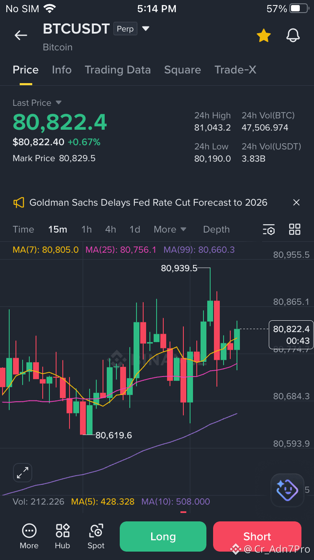
Task: Select the 4h chart interval
Action: pos(111,230)
